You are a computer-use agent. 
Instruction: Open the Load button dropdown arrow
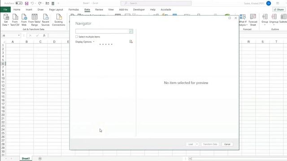click(197, 144)
